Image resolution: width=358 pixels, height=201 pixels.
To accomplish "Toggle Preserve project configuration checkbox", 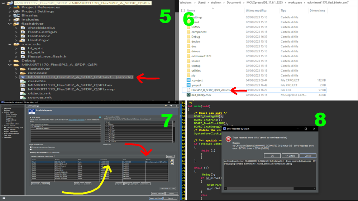I will [30, 149].
